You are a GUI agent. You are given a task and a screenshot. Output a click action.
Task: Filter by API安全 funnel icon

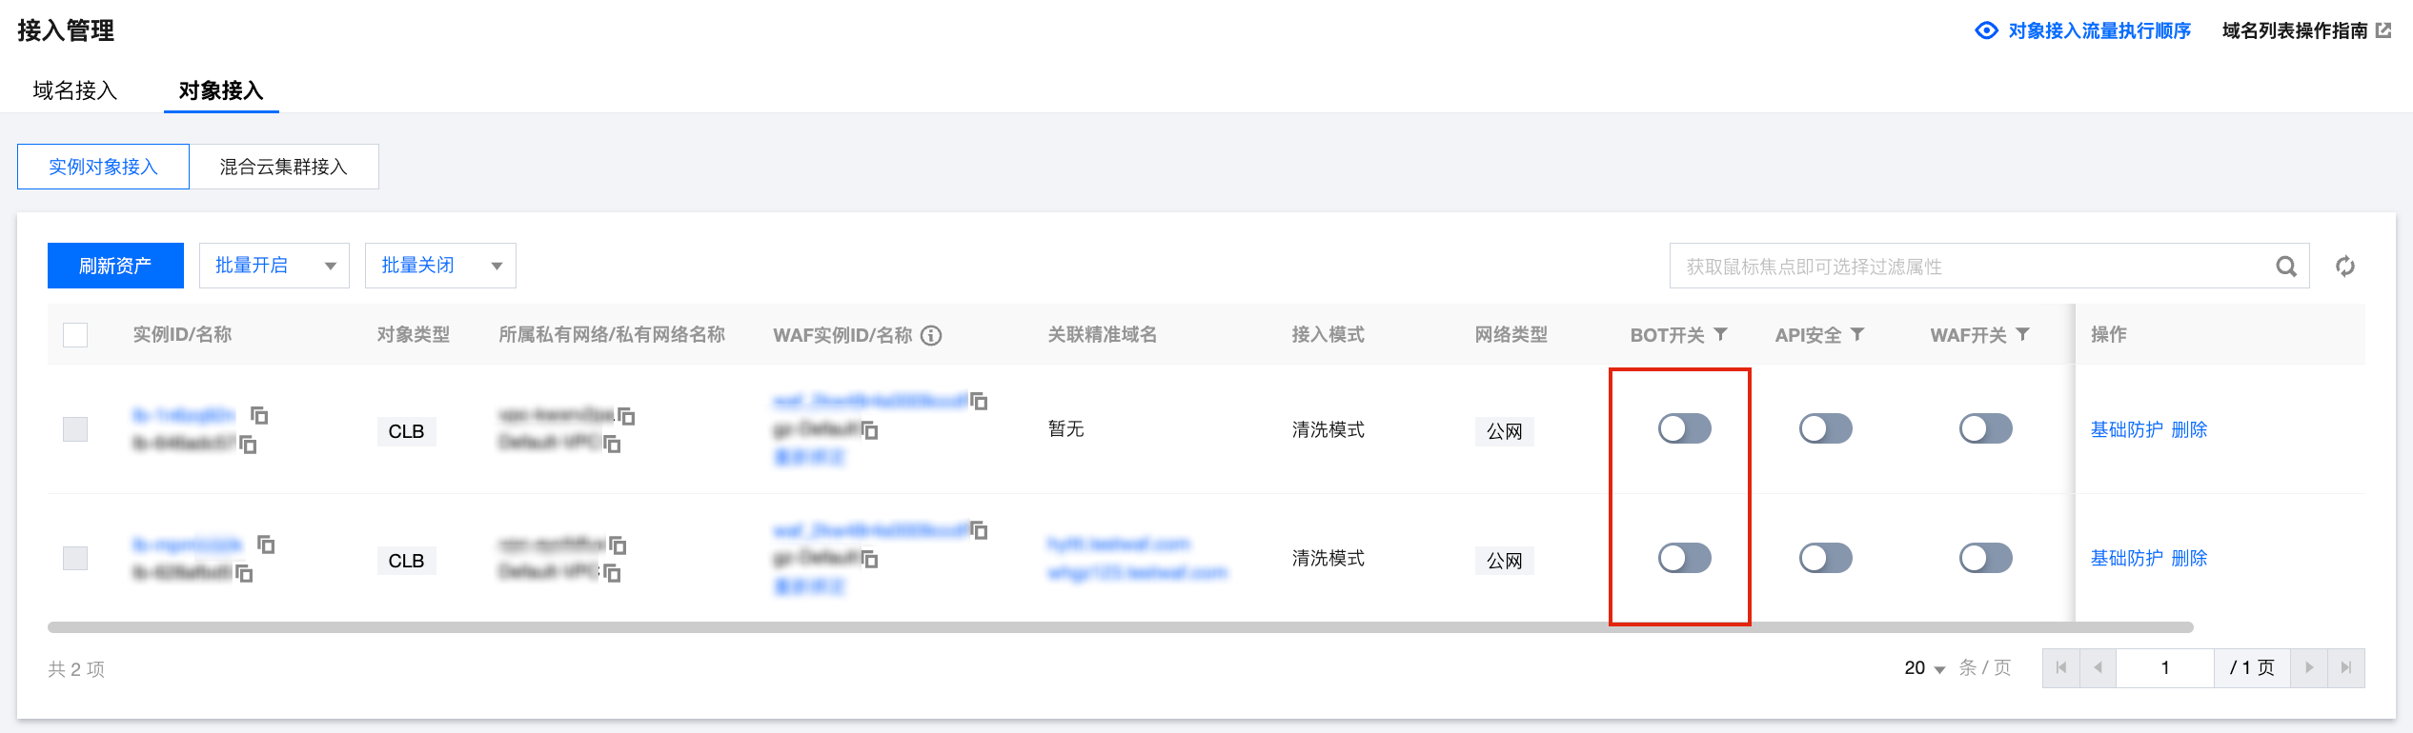tap(1857, 334)
